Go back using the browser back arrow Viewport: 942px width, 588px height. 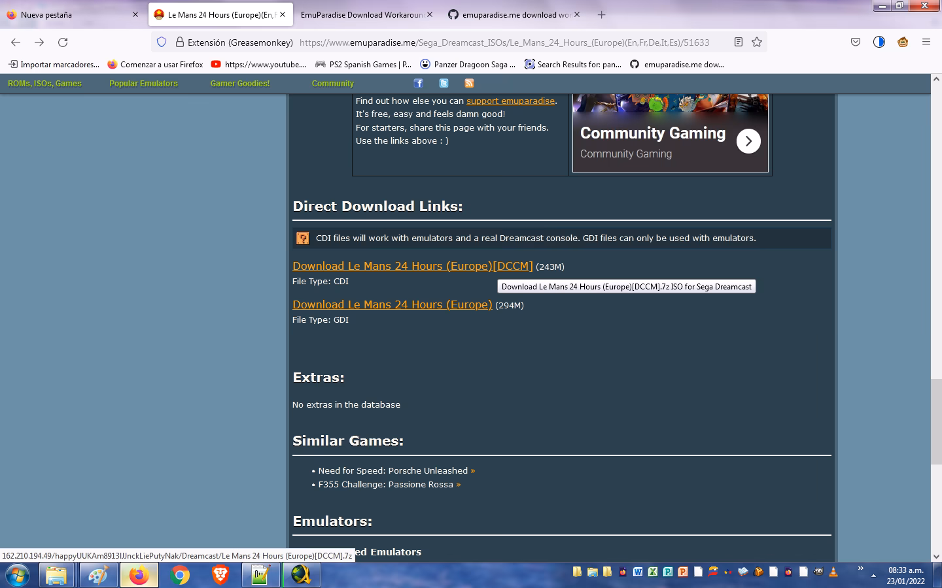point(16,42)
